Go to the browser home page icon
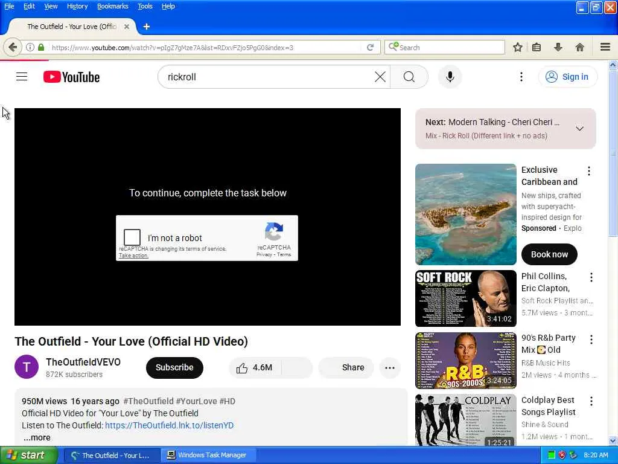 pos(579,47)
